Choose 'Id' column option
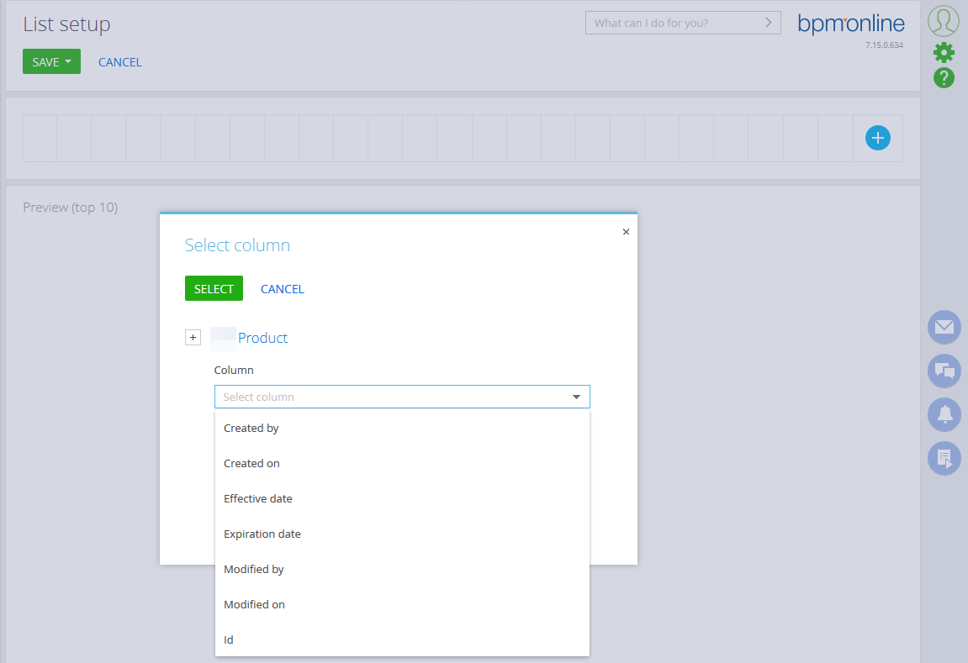 [x=402, y=639]
